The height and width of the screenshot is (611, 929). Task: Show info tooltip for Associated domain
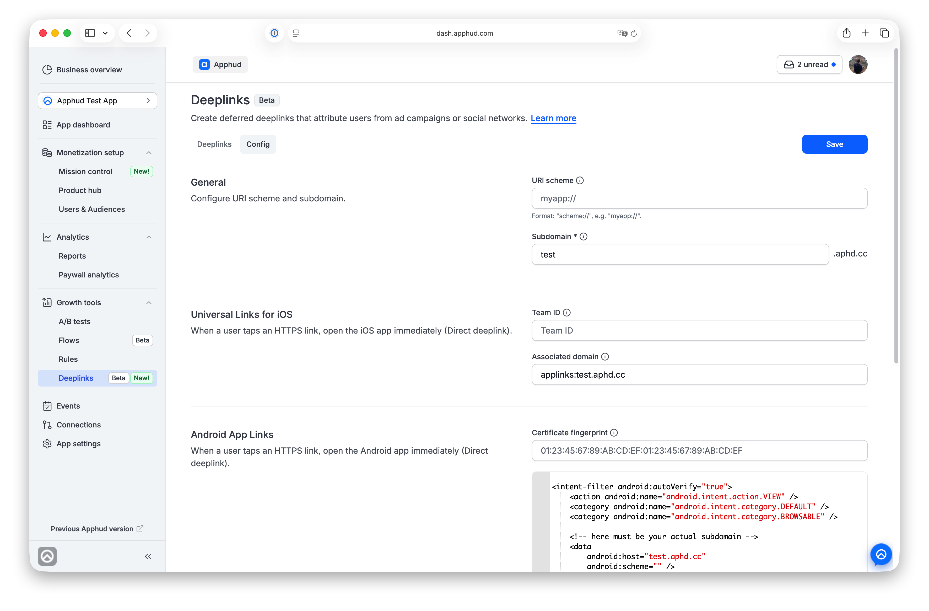point(605,357)
